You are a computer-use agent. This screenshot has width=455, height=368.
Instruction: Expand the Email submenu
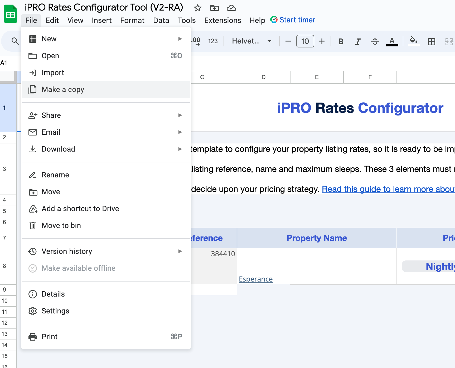[x=106, y=132]
